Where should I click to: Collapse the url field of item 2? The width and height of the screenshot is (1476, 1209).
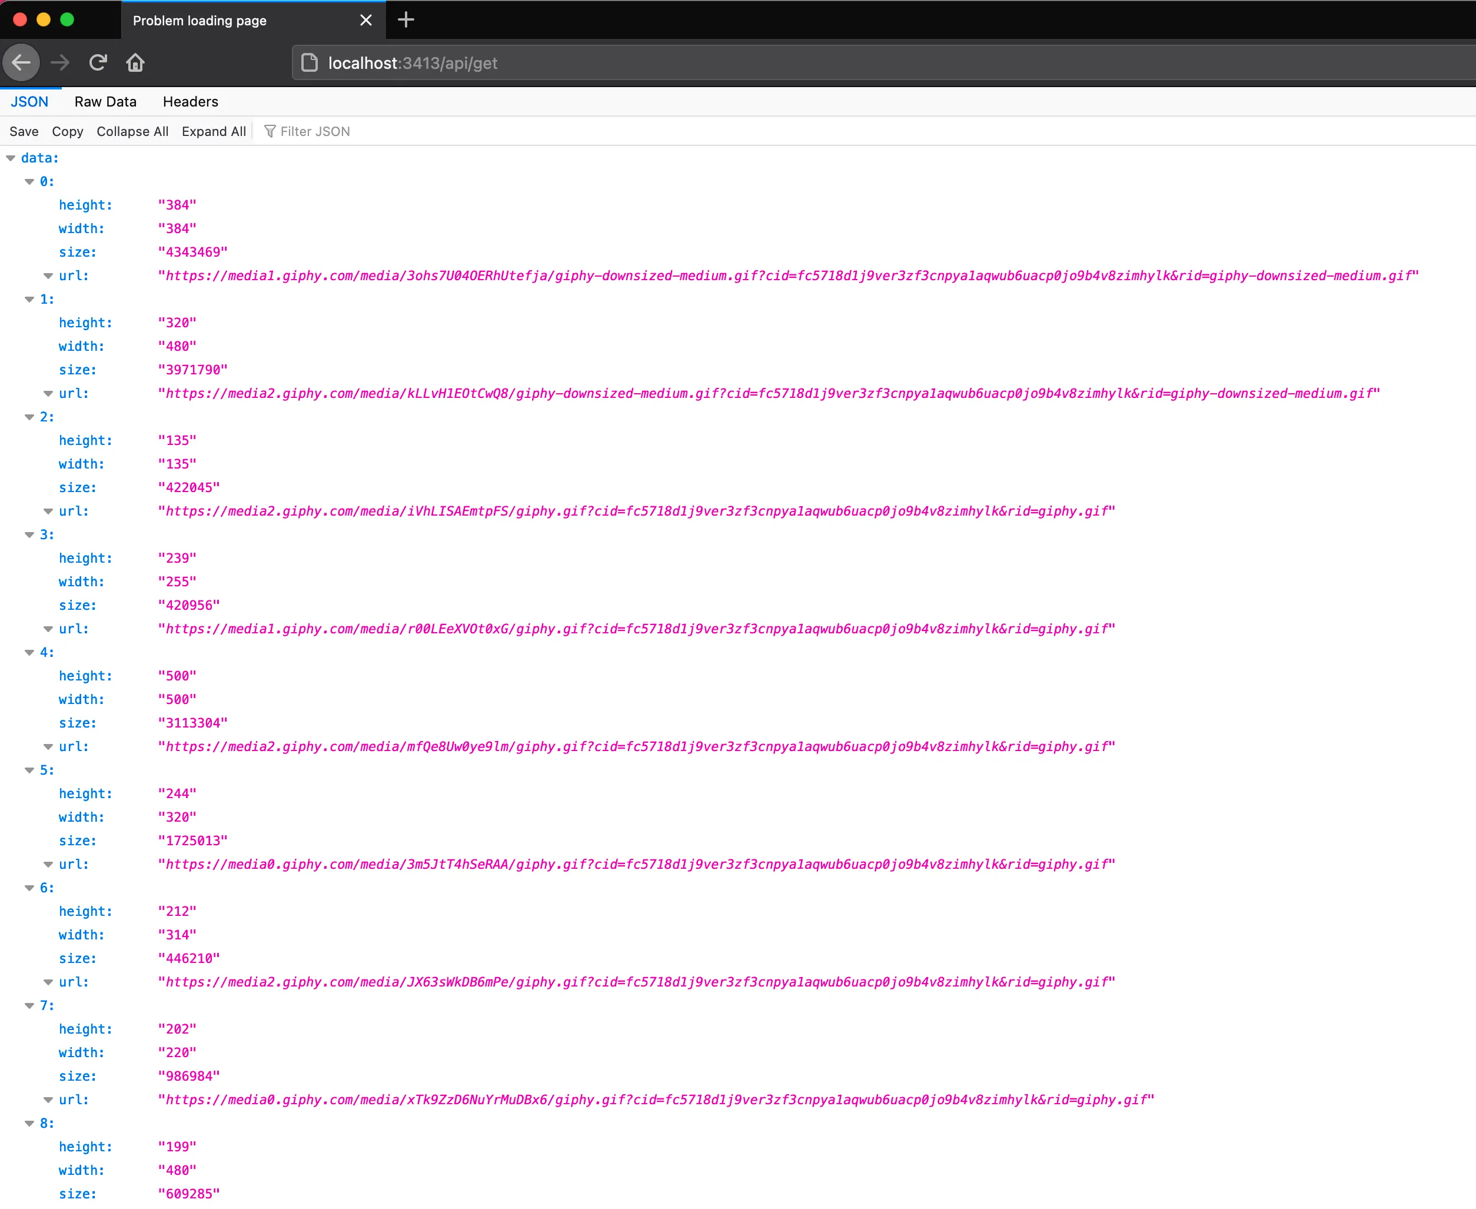point(48,511)
